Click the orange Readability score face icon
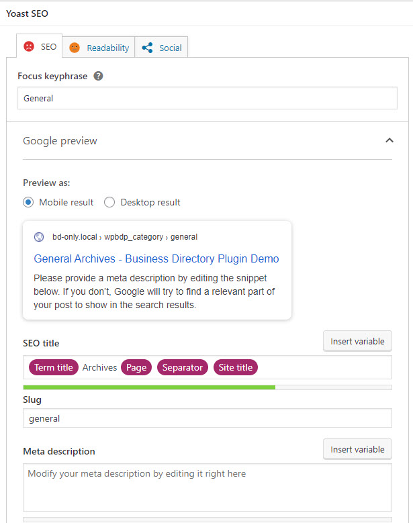The height and width of the screenshot is (523, 413). click(75, 48)
